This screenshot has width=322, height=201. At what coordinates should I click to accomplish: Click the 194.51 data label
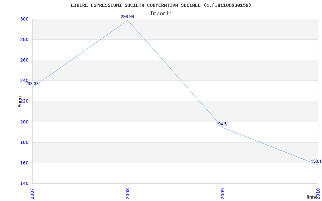(x=222, y=124)
